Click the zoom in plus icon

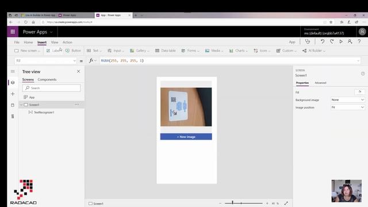click(267, 203)
